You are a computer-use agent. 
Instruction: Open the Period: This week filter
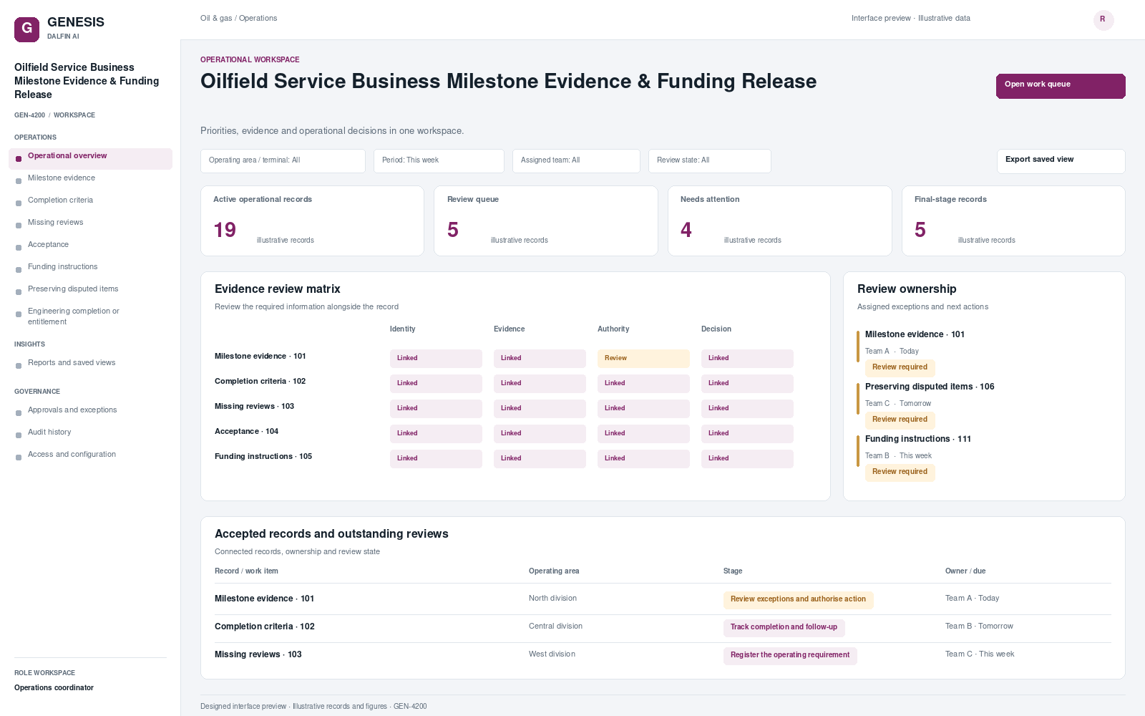pyautogui.click(x=439, y=161)
